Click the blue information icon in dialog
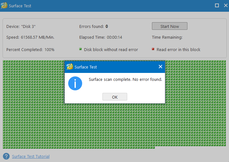The image size is (229, 162). (75, 83)
